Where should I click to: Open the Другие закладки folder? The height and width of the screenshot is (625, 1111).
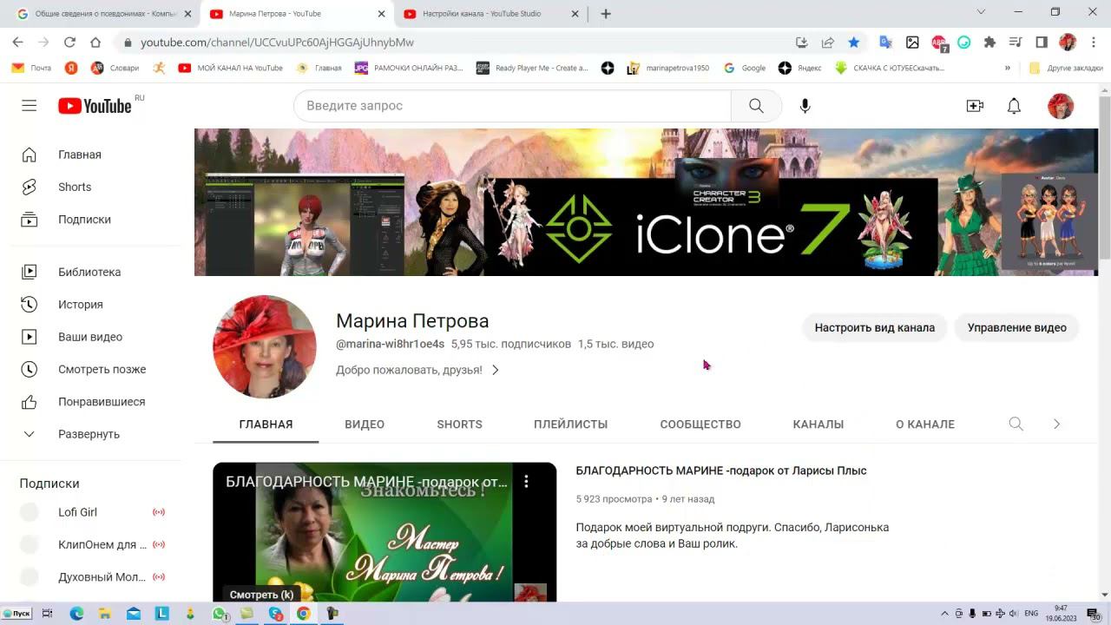(x=1066, y=68)
